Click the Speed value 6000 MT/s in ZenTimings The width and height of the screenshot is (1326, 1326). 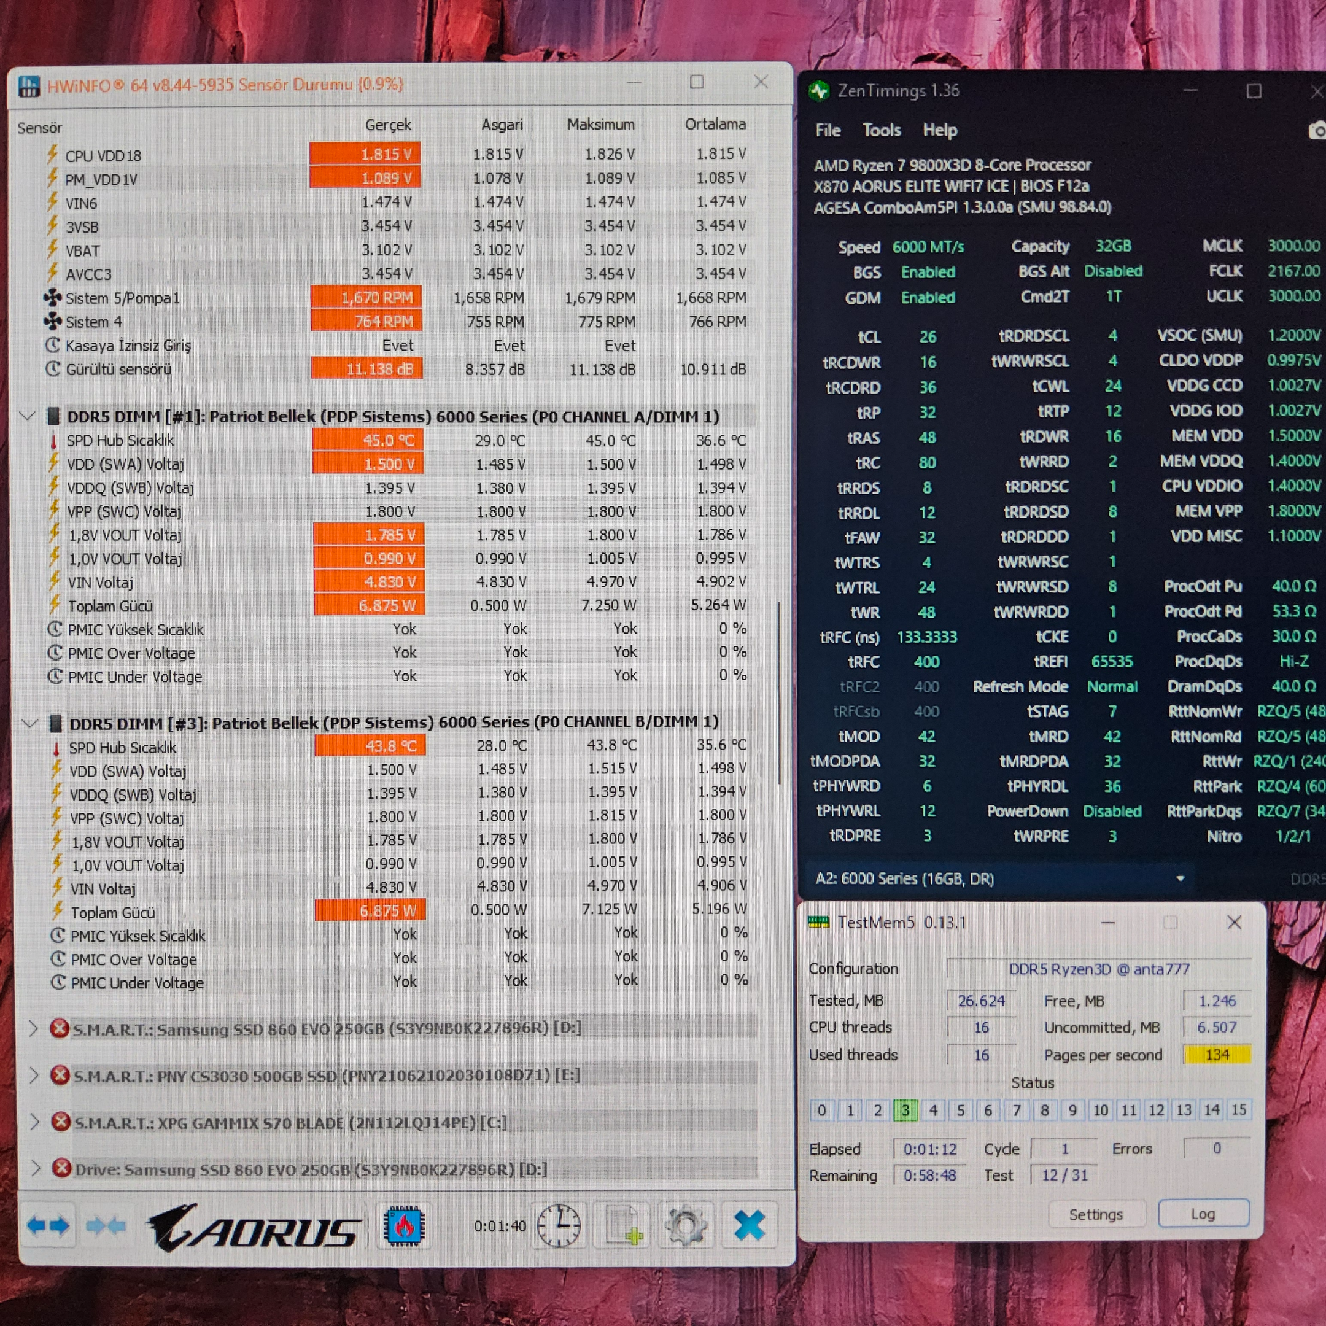tap(928, 247)
